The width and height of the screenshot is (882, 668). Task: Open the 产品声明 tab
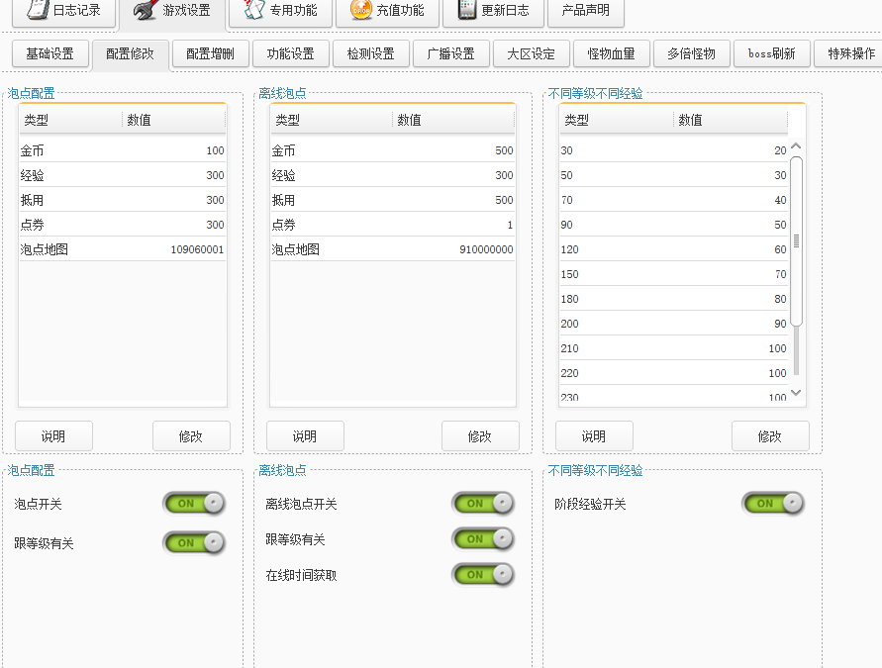pos(585,11)
